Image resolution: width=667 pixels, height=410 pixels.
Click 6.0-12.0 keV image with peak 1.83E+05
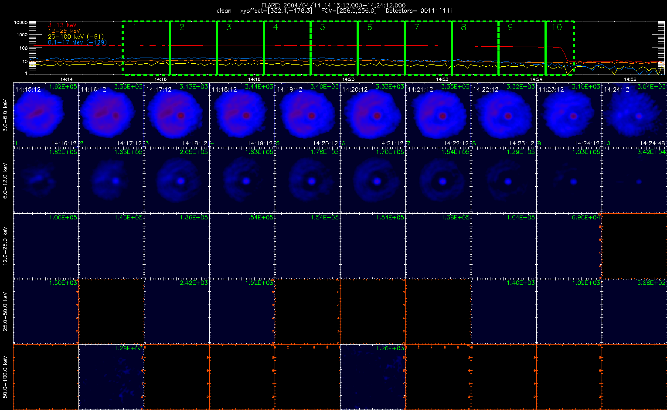click(x=242, y=180)
